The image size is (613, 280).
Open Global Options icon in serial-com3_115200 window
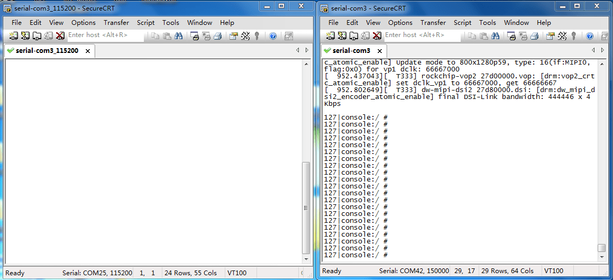[x=245, y=36]
